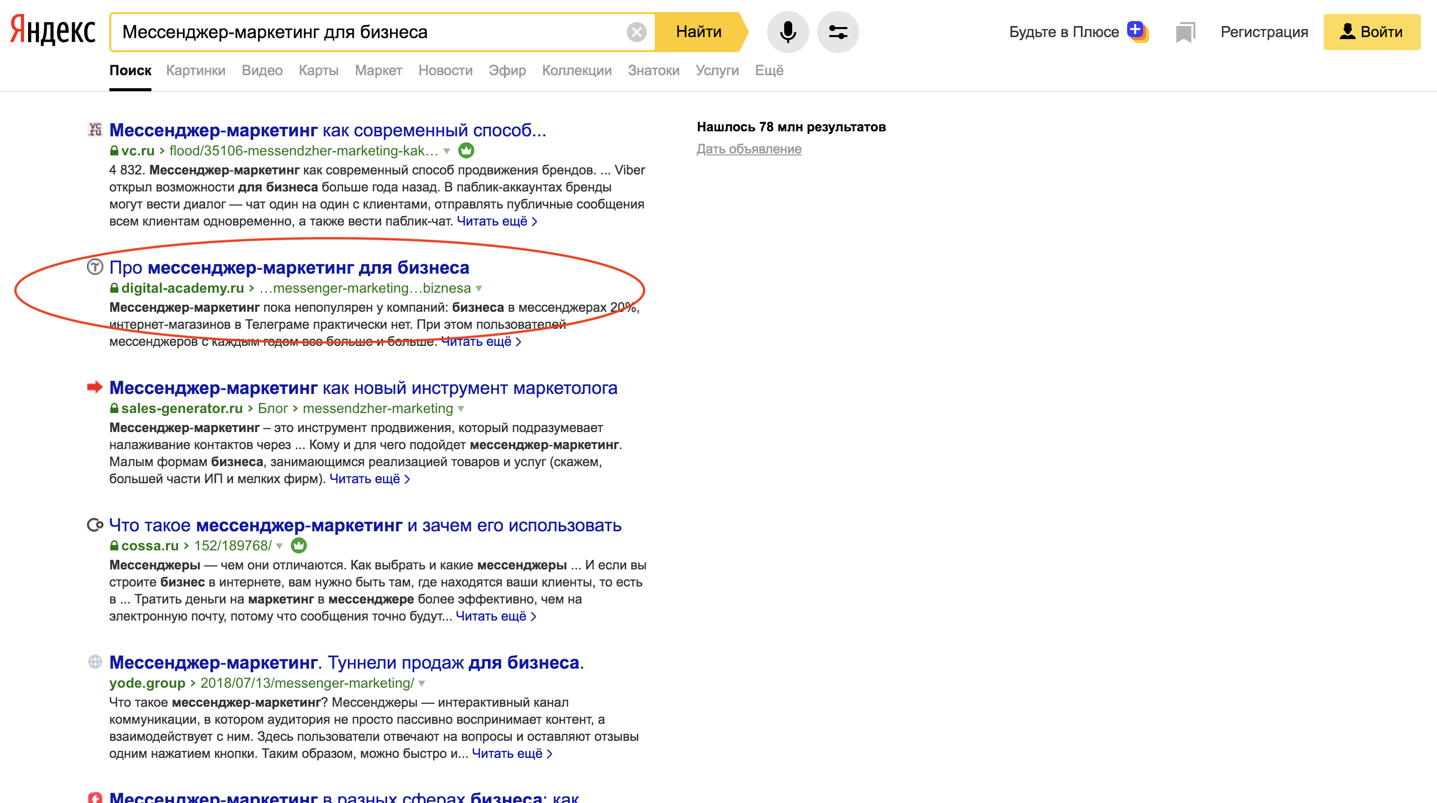Click the Yandex Plus badge icon
1437x803 pixels.
coord(1137,31)
